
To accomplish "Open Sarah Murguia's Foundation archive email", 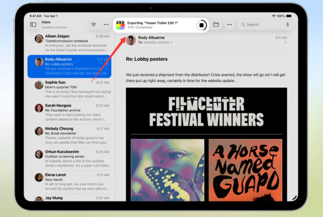I will pos(71,113).
